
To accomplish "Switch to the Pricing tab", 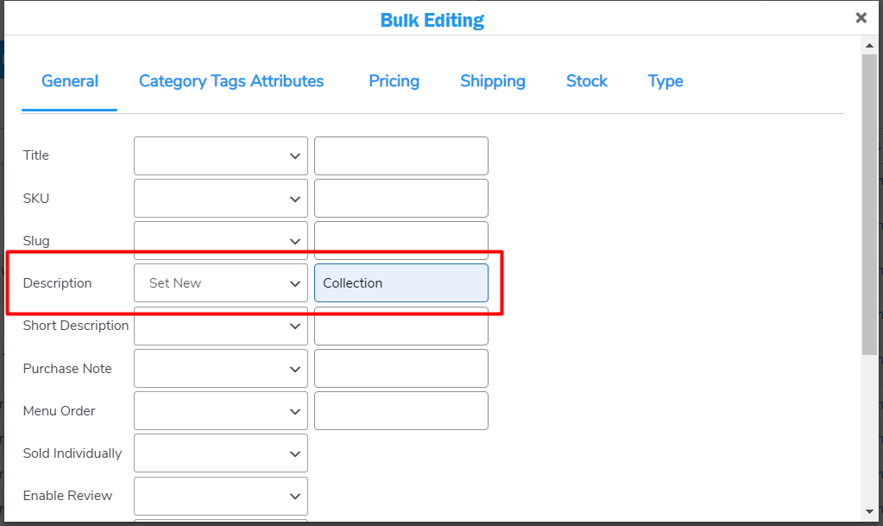I will 394,80.
